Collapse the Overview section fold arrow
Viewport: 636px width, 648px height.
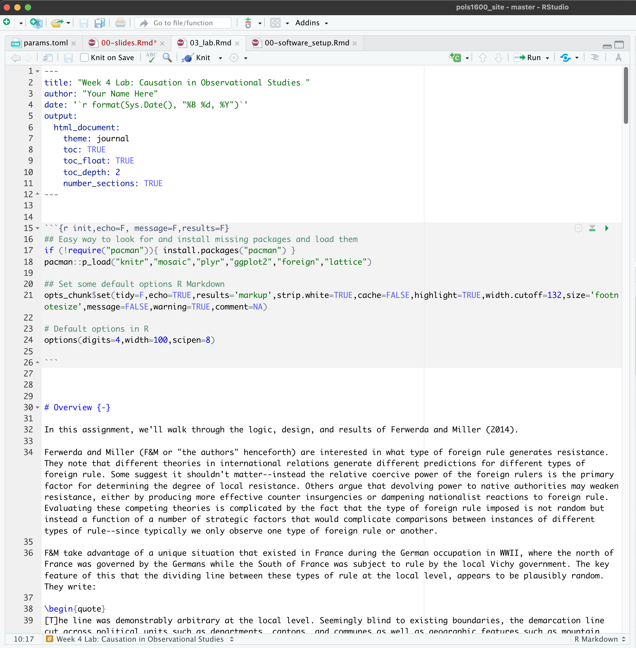pos(37,407)
